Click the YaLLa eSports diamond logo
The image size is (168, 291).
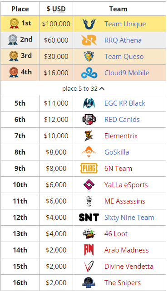(x=89, y=184)
